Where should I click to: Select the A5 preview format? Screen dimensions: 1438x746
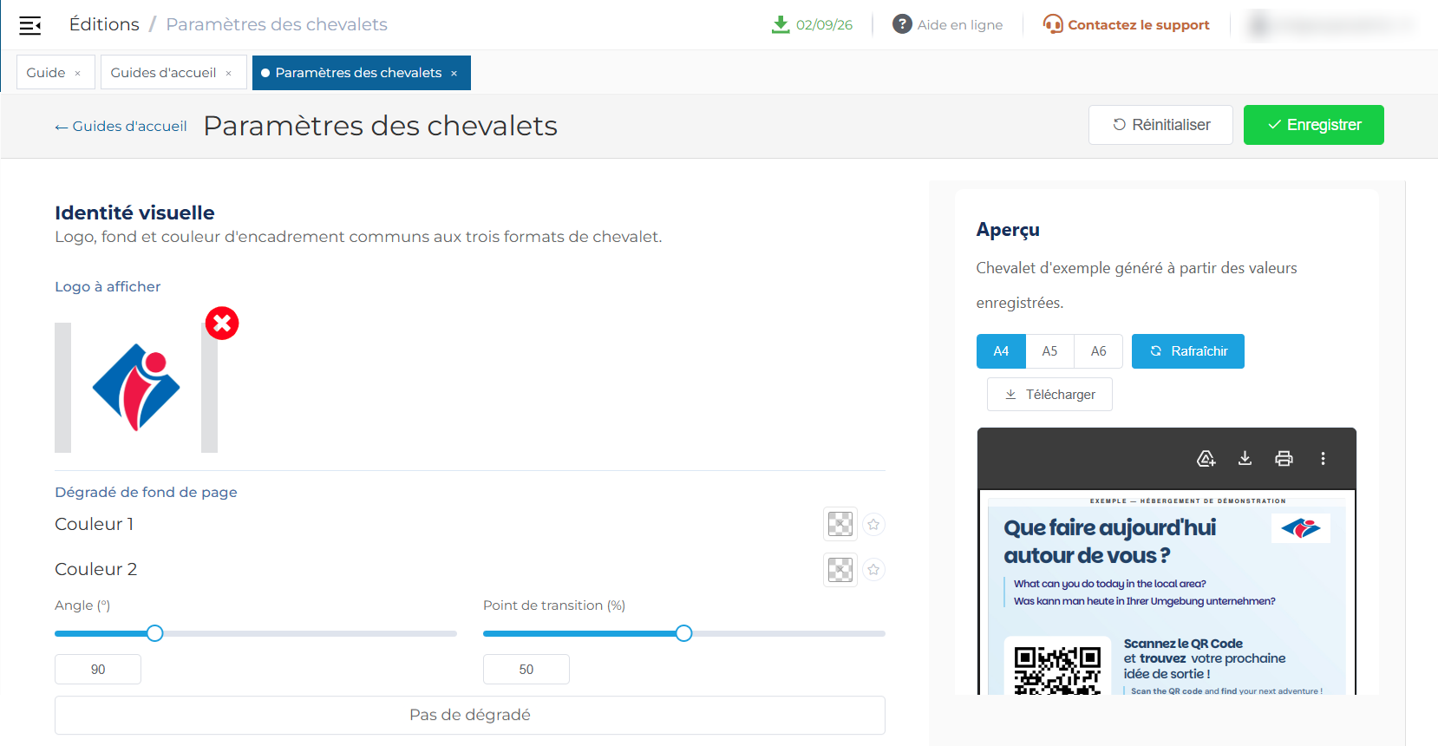[x=1049, y=351]
